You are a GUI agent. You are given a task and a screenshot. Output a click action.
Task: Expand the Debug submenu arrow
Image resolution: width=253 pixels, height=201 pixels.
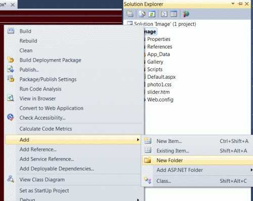[138, 199]
